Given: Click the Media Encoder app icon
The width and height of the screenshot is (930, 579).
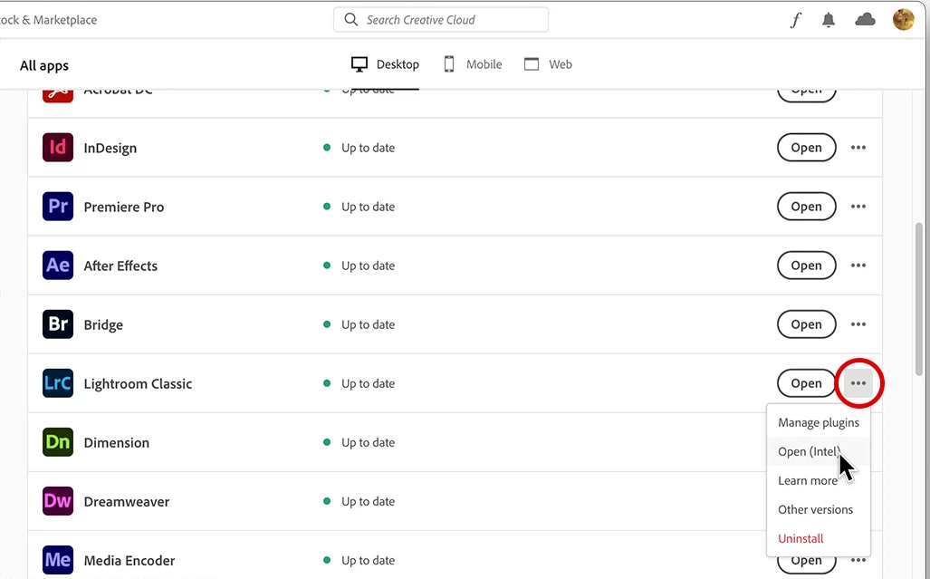Looking at the screenshot, I should click(x=58, y=560).
